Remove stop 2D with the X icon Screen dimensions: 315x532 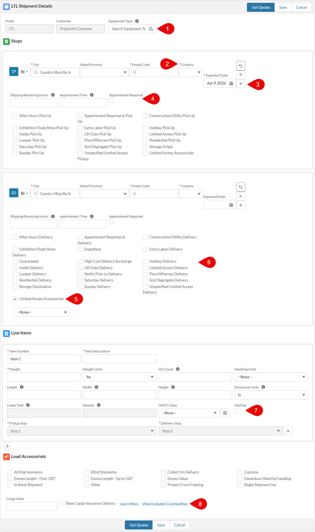[241, 196]
